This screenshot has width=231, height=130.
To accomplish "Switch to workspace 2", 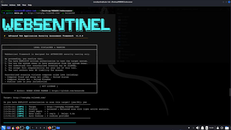I will click(36, 128).
